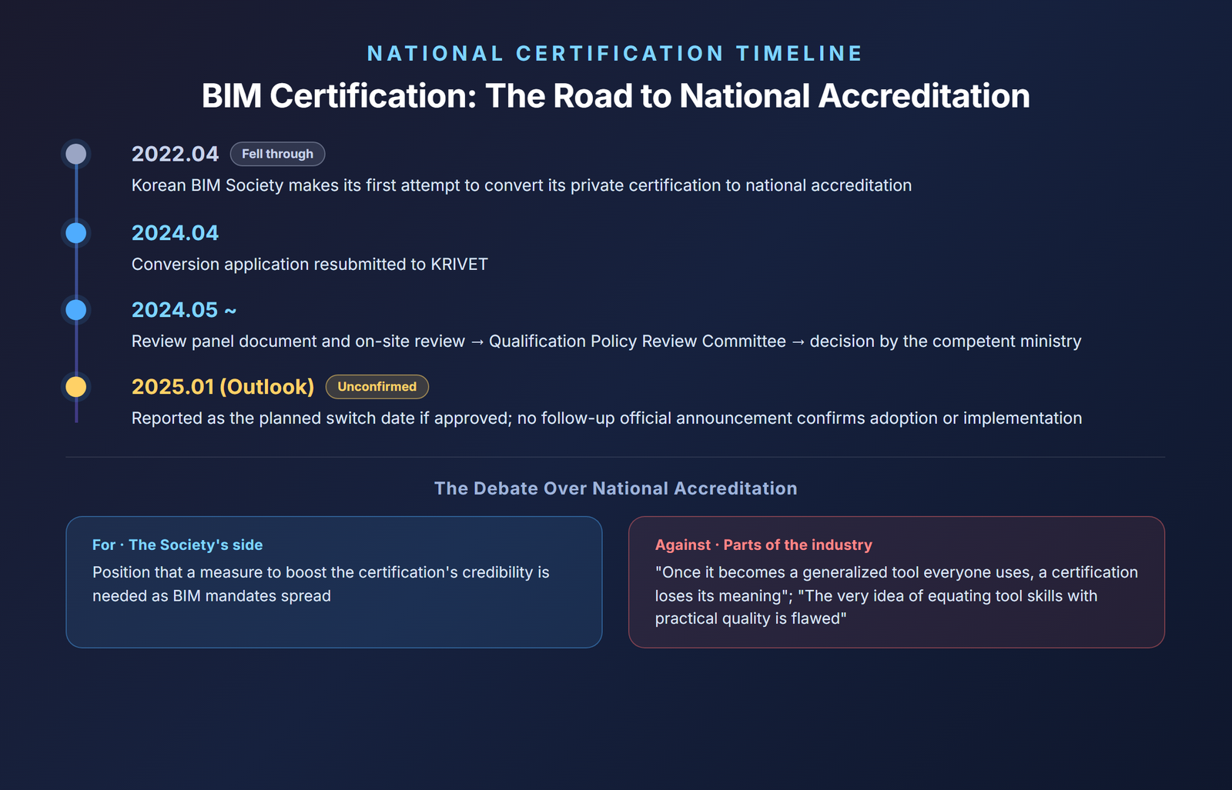Click the credibility measure position text

[x=321, y=584]
